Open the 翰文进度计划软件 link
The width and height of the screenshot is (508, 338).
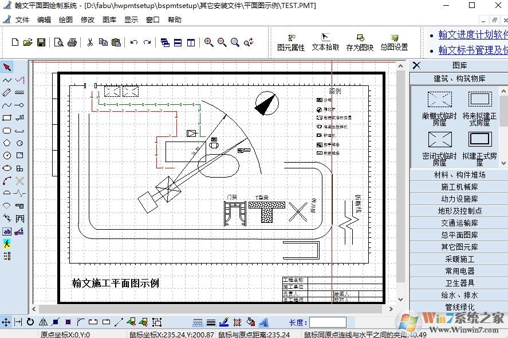point(472,35)
